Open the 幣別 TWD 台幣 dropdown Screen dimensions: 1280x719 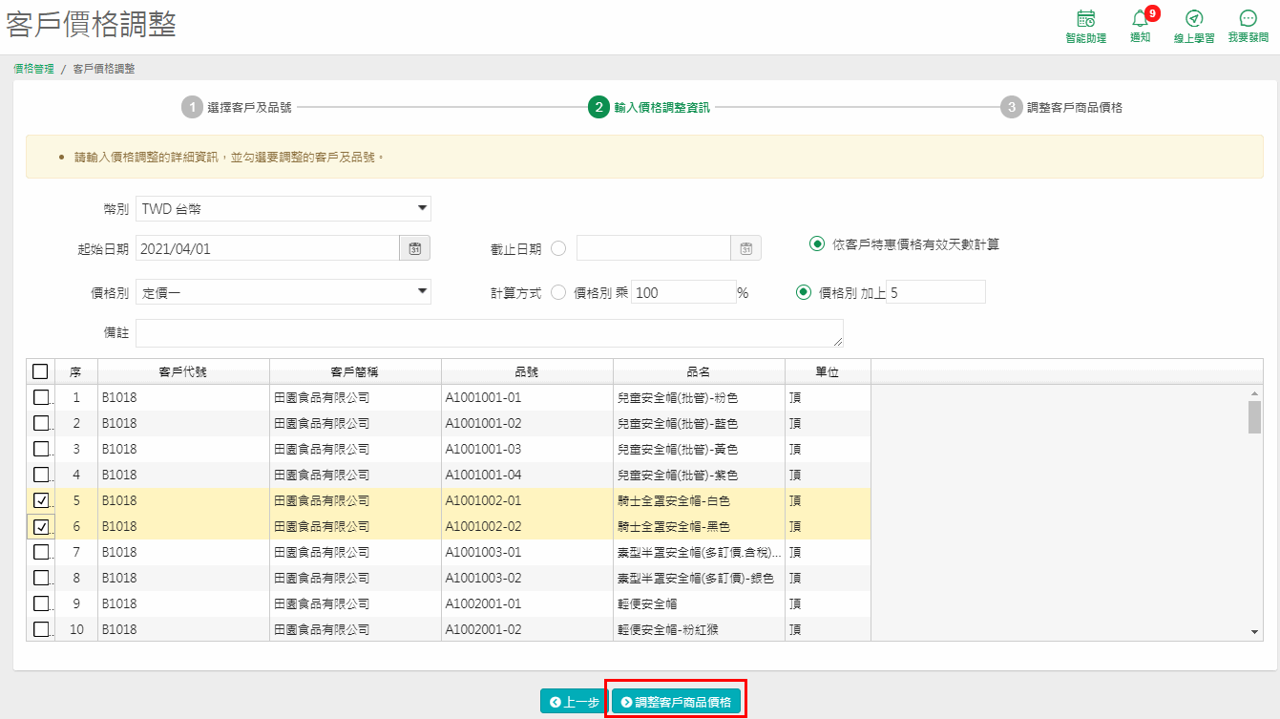(283, 208)
